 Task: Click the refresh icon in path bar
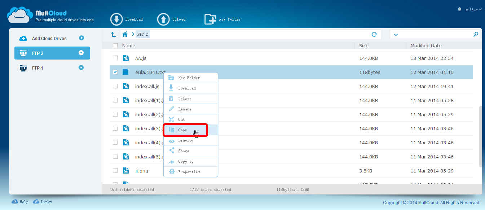pos(374,34)
